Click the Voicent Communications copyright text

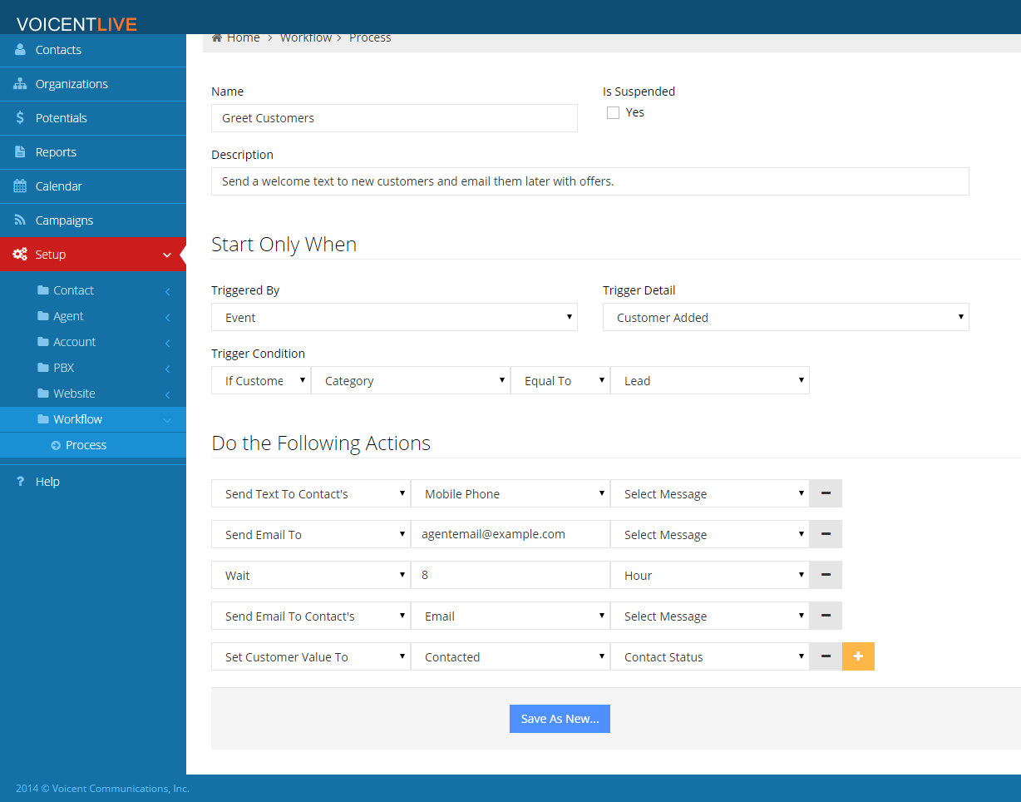[x=102, y=789]
